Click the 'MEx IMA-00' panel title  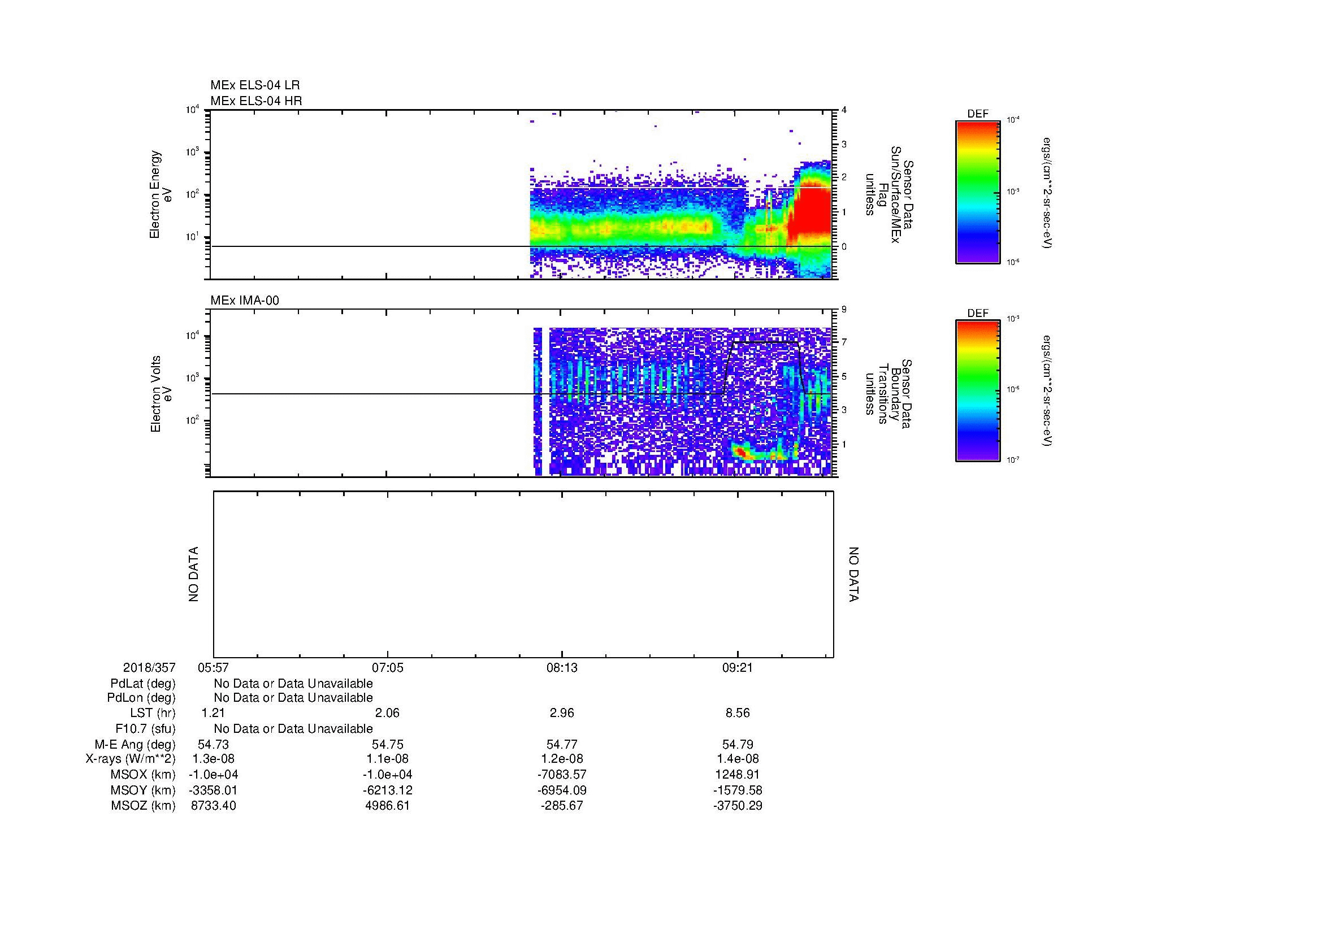(x=245, y=301)
